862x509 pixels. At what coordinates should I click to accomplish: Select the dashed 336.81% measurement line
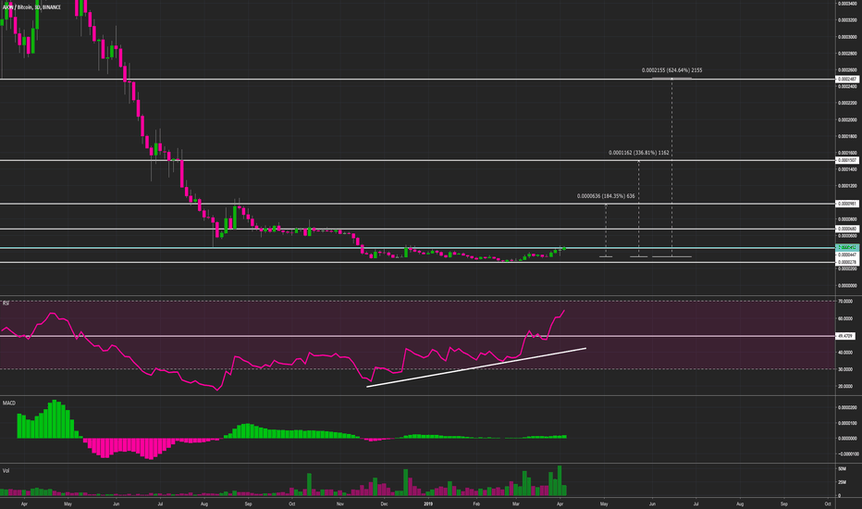point(639,208)
